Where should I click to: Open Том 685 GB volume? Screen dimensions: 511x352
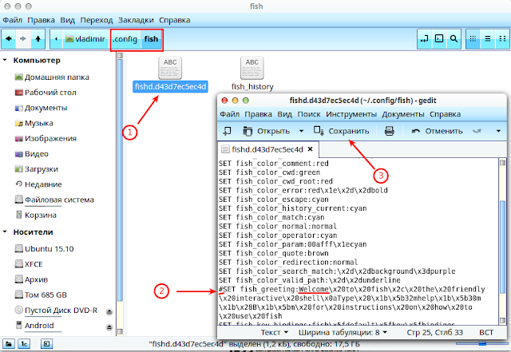click(41, 295)
